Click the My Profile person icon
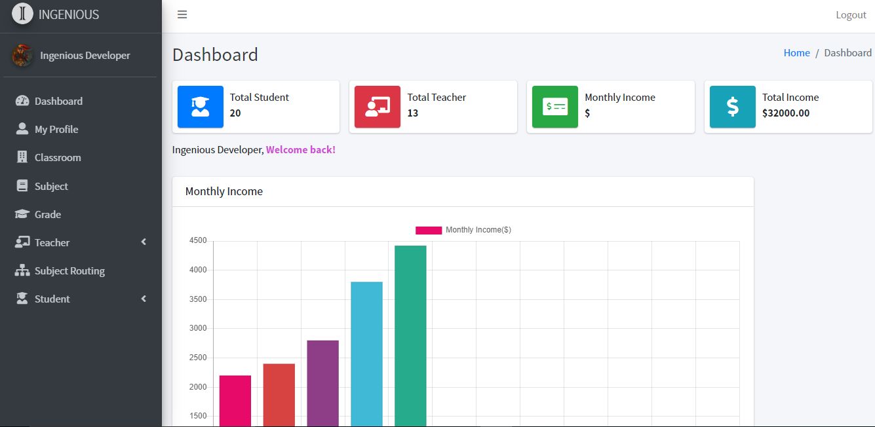 tap(22, 129)
